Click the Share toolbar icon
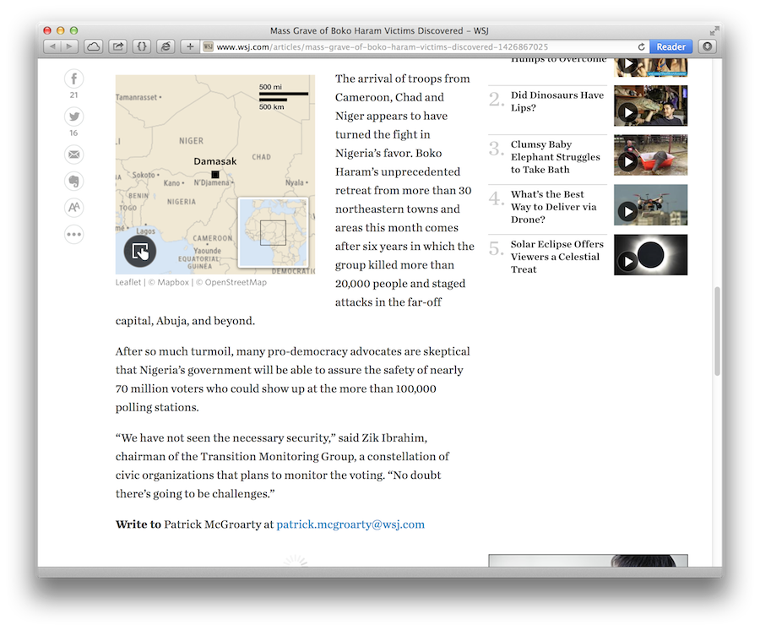This screenshot has height=630, width=760. (117, 46)
